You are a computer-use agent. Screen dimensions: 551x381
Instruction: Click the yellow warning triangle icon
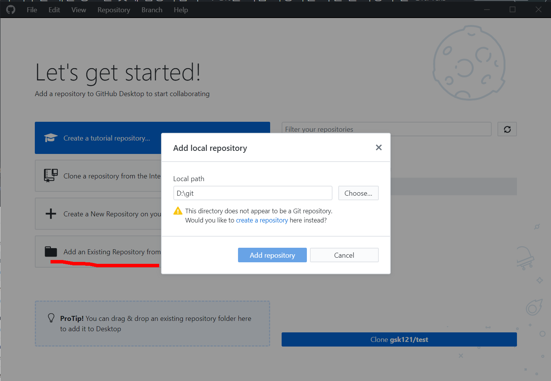coord(178,211)
